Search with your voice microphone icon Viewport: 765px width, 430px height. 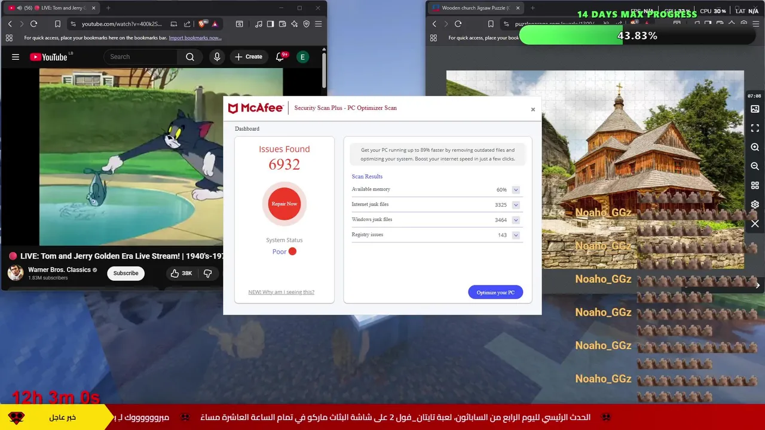point(217,57)
